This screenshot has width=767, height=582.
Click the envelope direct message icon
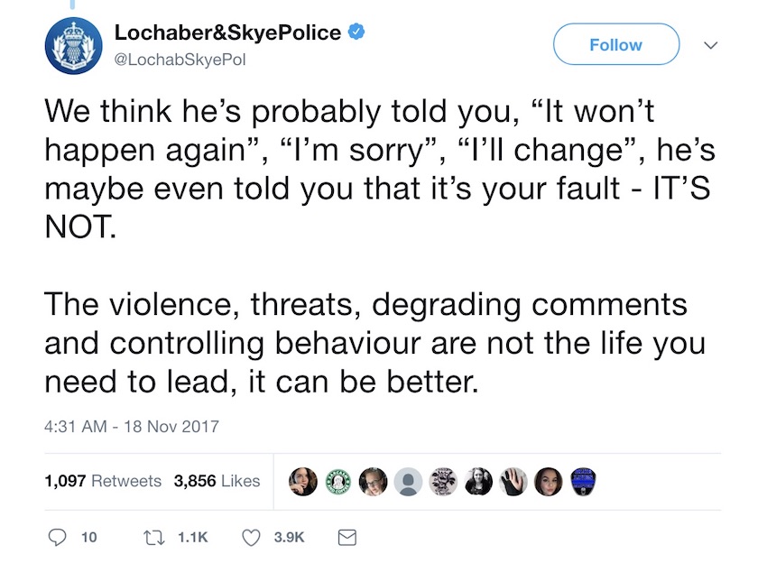coord(347,538)
